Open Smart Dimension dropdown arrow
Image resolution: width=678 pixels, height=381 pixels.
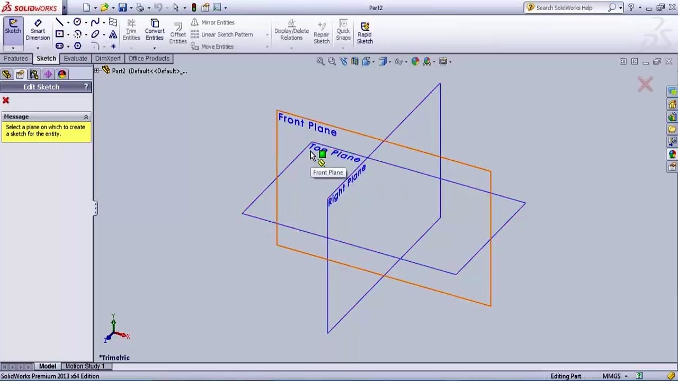(x=38, y=48)
